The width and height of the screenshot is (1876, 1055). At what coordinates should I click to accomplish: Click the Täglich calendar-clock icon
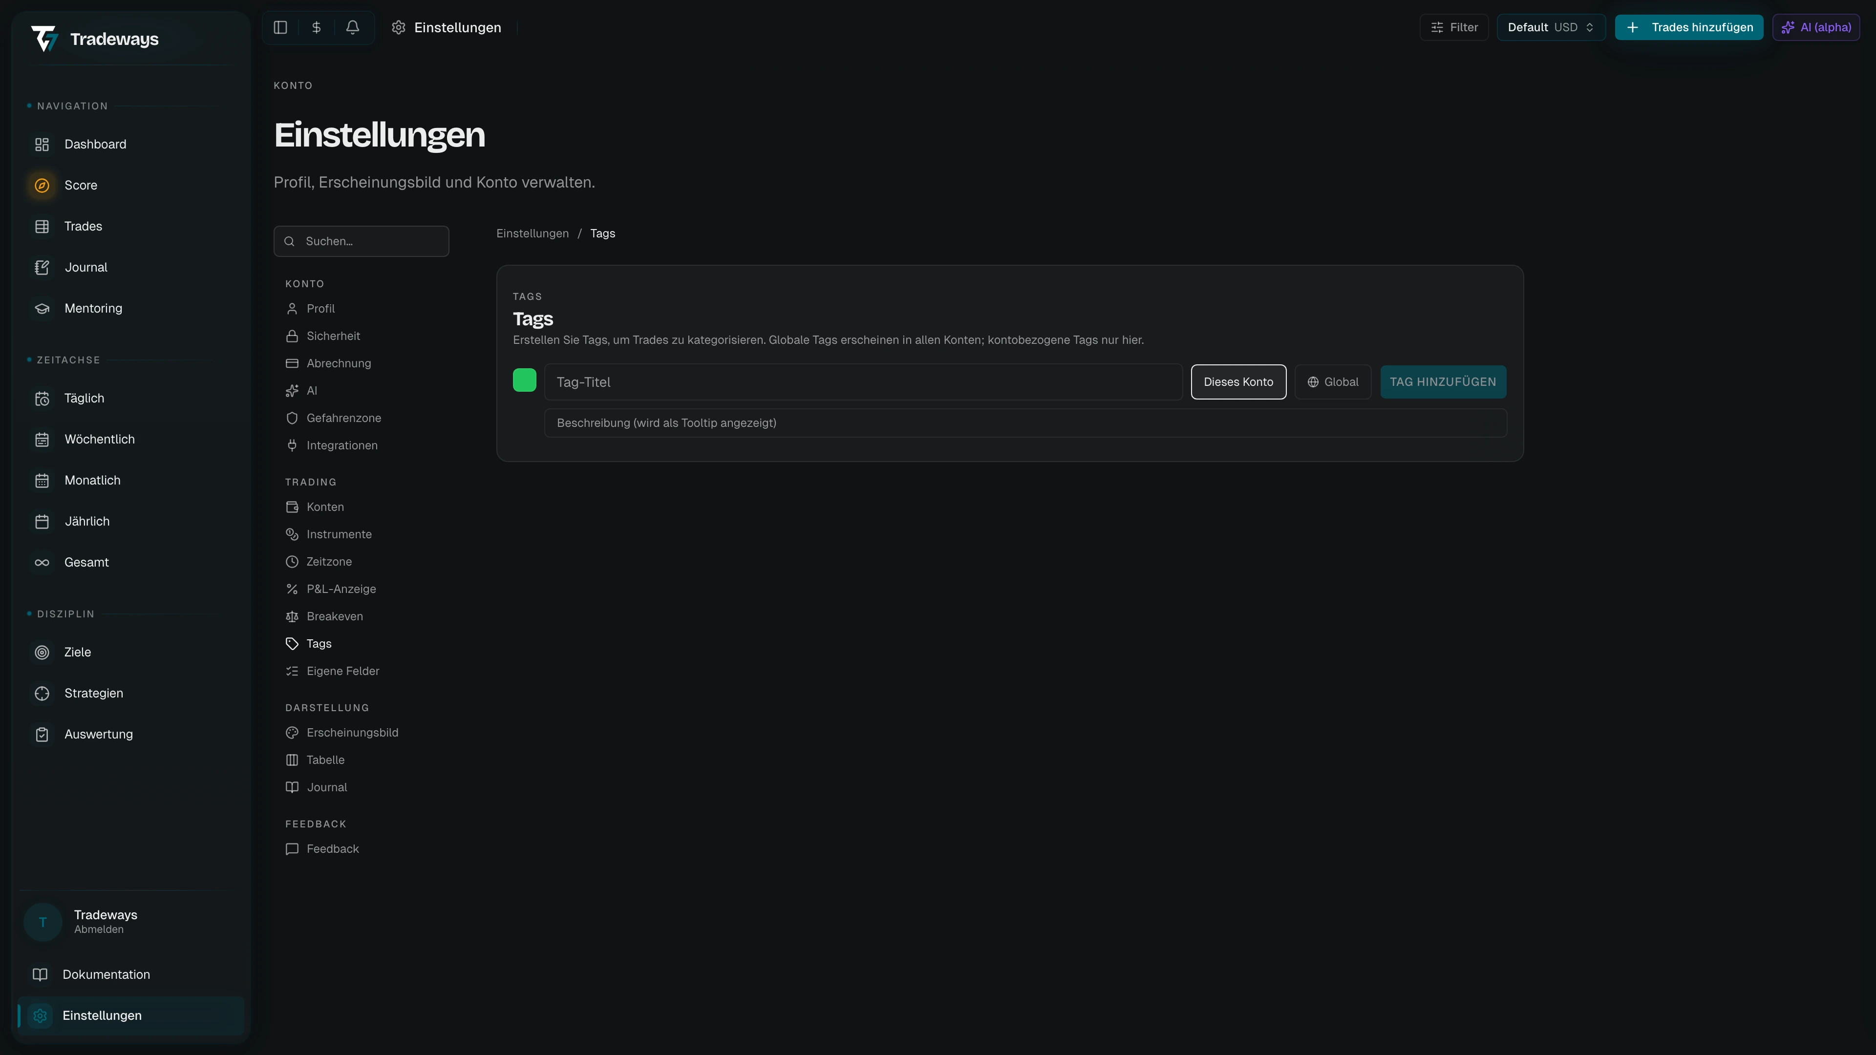coord(42,398)
